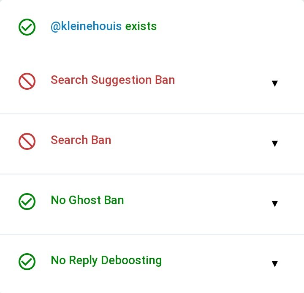Click the red prohibited icon for Search Suggestion Ban
Viewport: 304px width, 293px height.
tap(27, 81)
